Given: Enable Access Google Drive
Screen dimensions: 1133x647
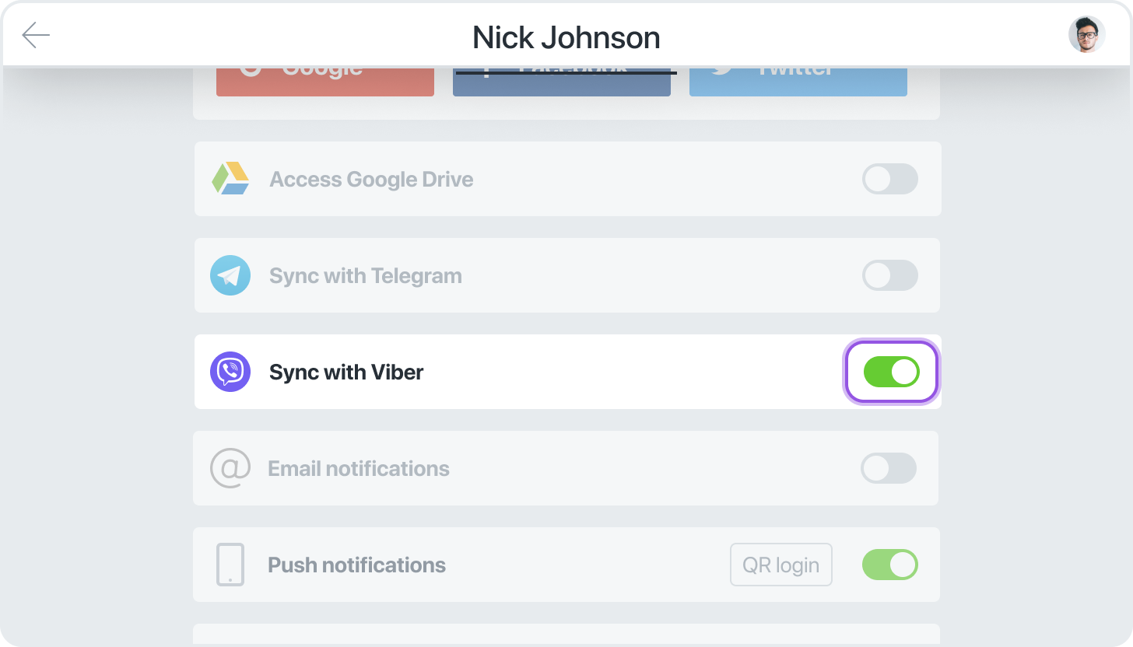Looking at the screenshot, I should [x=890, y=179].
